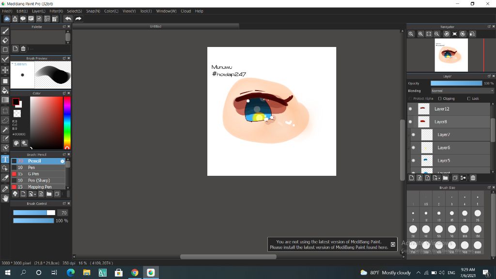Open File Explorer from the taskbar
The image size is (496, 279).
tap(87, 272)
